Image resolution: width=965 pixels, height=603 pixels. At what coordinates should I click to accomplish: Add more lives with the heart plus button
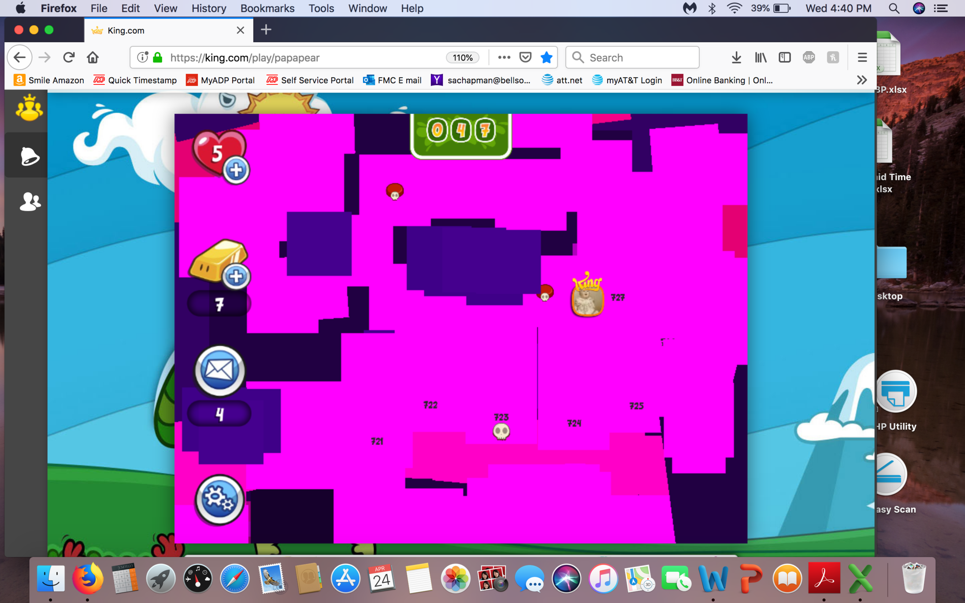point(236,170)
